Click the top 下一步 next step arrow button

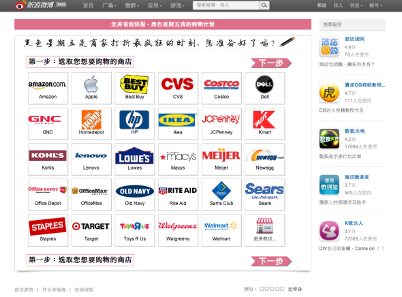271,63
